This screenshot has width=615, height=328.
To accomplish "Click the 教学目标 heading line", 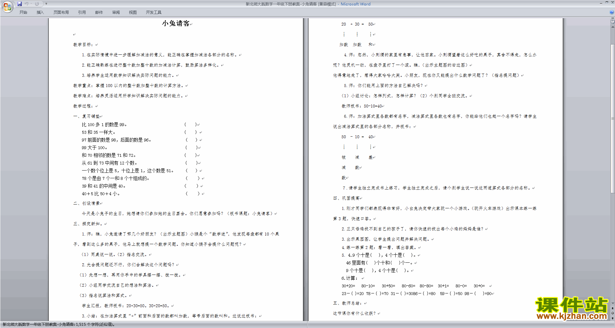I will pos(84,44).
